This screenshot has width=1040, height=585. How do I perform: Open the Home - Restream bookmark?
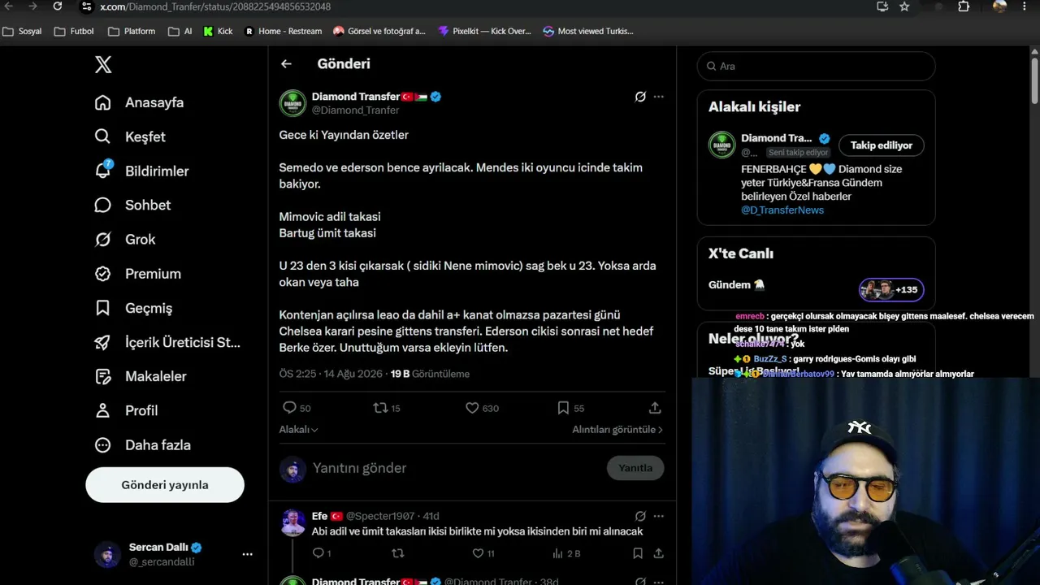pos(284,32)
